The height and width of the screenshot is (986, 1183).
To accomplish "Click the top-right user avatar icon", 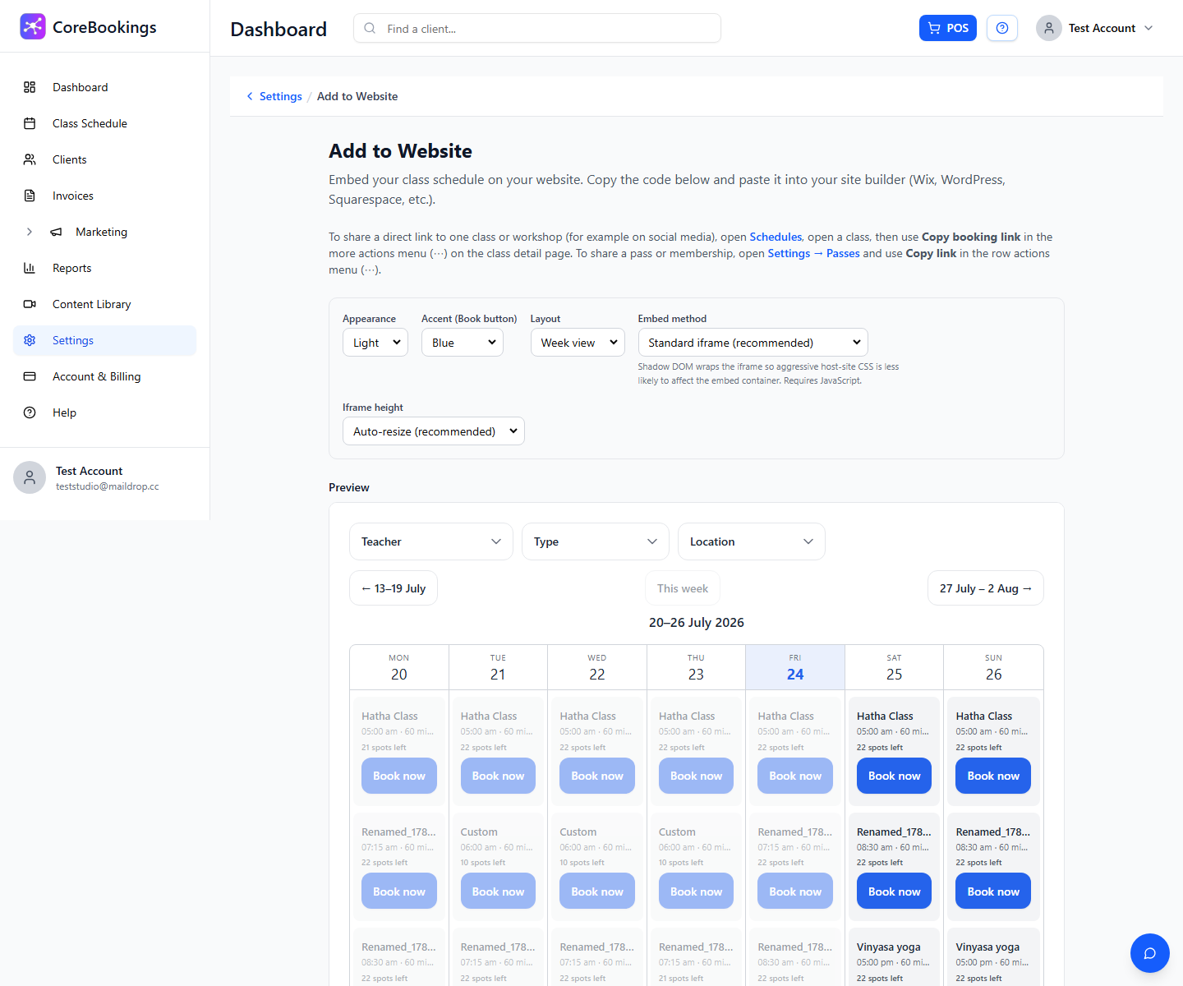I will pos(1049,28).
